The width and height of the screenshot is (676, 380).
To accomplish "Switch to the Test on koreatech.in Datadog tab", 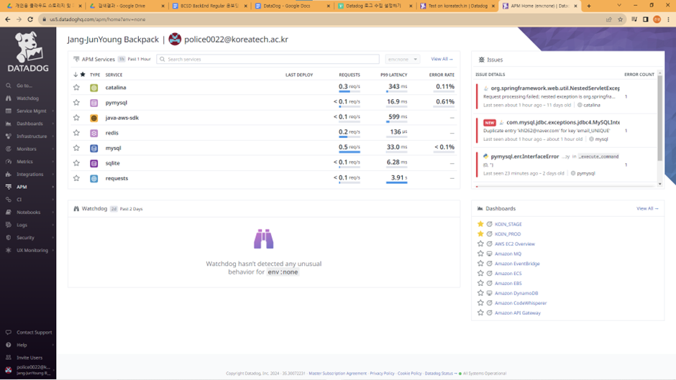I will (457, 6).
